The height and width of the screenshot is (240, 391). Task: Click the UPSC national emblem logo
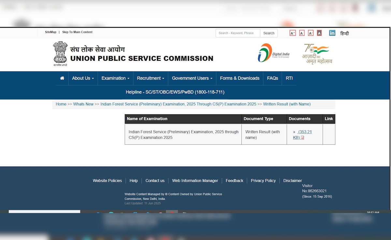[x=60, y=53]
